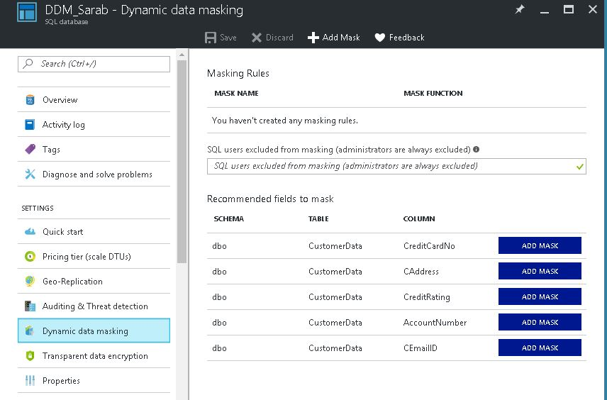Click the Pricing tier green circle icon
This screenshot has width=607, height=400.
click(30, 256)
